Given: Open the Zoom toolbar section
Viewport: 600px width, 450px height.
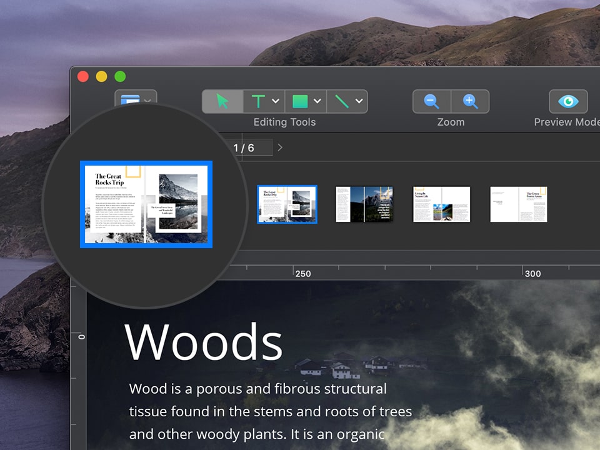Looking at the screenshot, I should (x=451, y=122).
